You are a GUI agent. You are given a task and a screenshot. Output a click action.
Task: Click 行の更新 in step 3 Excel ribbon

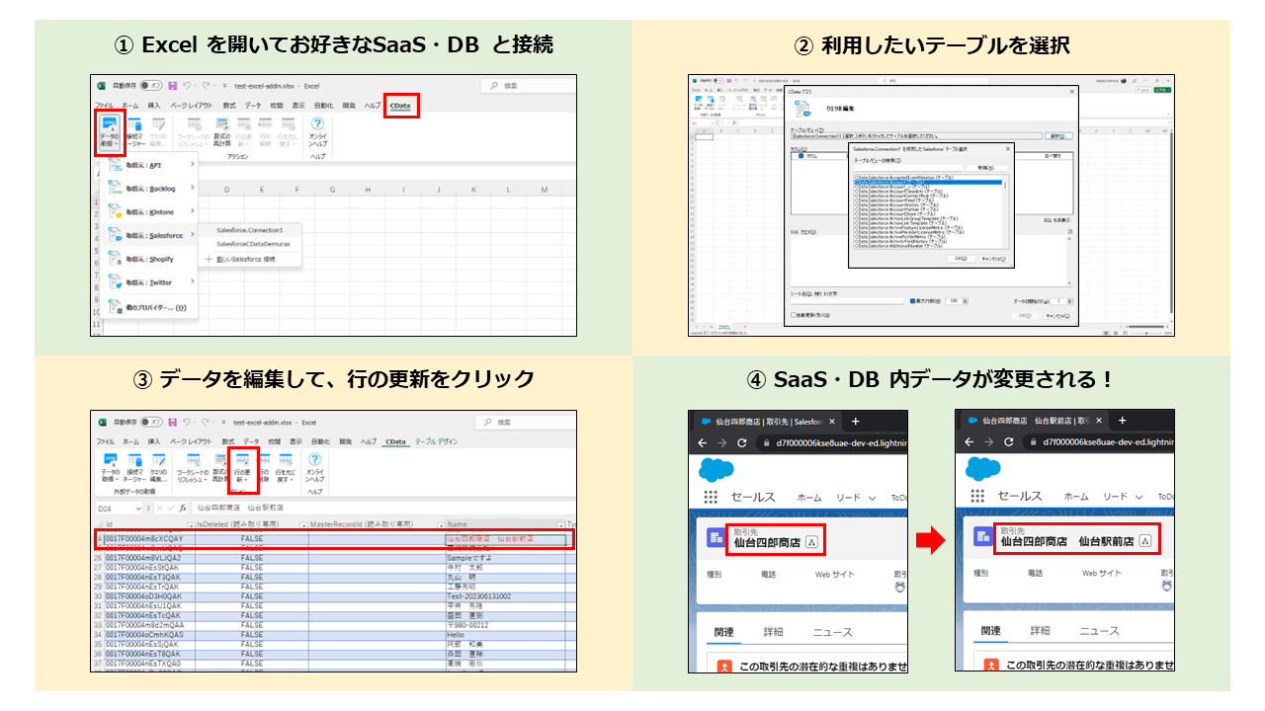[242, 468]
